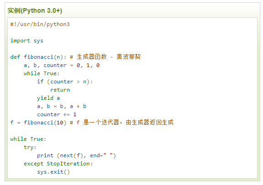Click the except StopIteration line

click(58, 164)
